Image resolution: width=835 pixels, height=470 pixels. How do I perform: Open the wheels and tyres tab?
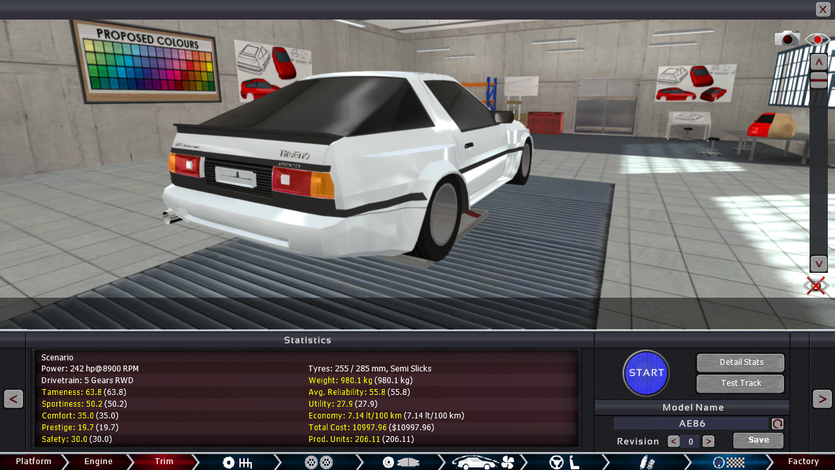pyautogui.click(x=319, y=462)
